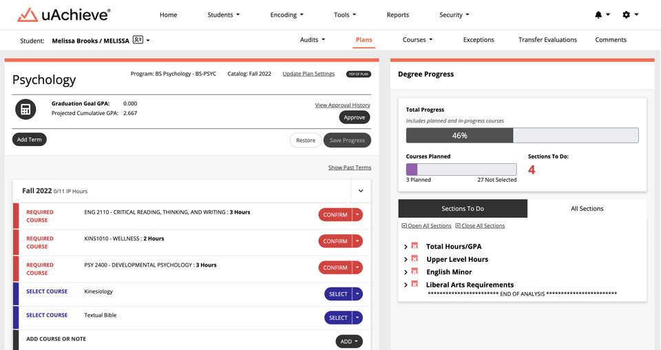Open the settings gear icon
This screenshot has width=661, height=350.
point(626,14)
